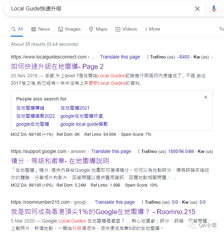The image size is (224, 235).
Task: Click the People also search for heading
Action: click(x=41, y=99)
